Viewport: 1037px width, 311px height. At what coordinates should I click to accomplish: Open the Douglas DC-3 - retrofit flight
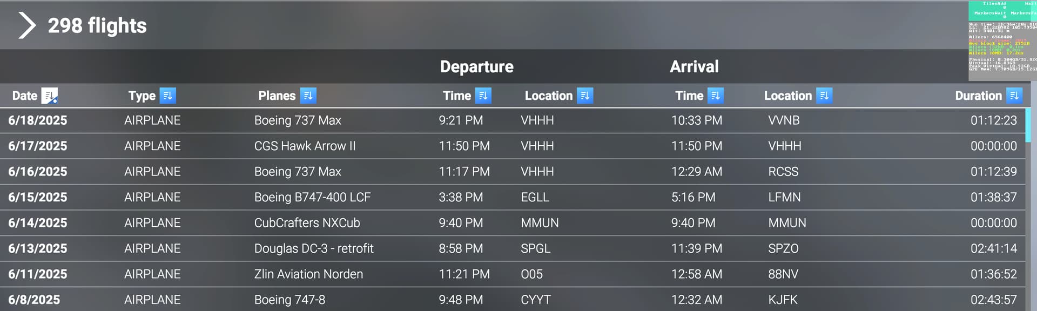click(513, 248)
